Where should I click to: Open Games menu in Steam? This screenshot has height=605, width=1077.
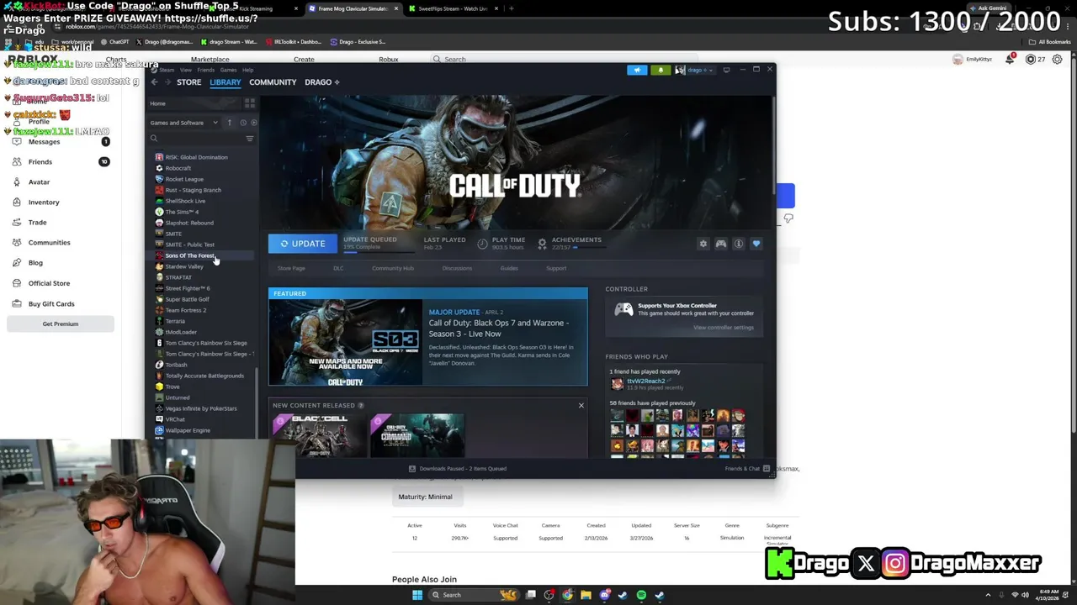point(228,70)
